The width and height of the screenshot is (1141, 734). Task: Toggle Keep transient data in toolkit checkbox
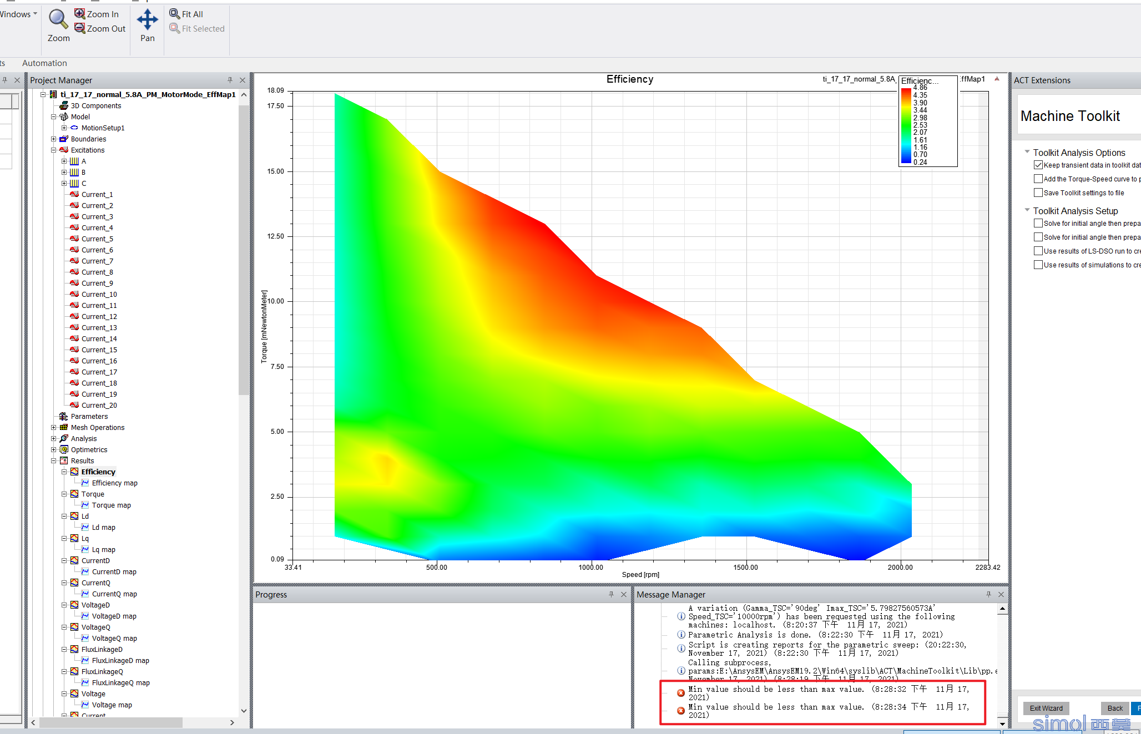(1038, 165)
